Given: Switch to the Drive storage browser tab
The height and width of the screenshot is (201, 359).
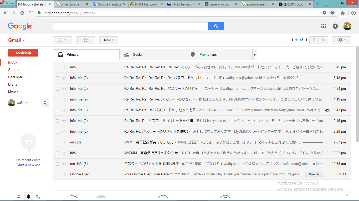Looking at the screenshot, I should pyautogui.click(x=72, y=4).
